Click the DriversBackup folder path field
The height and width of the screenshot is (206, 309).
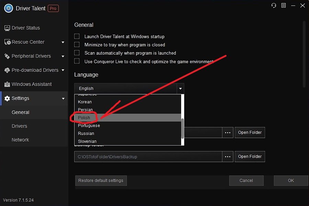click(x=148, y=157)
